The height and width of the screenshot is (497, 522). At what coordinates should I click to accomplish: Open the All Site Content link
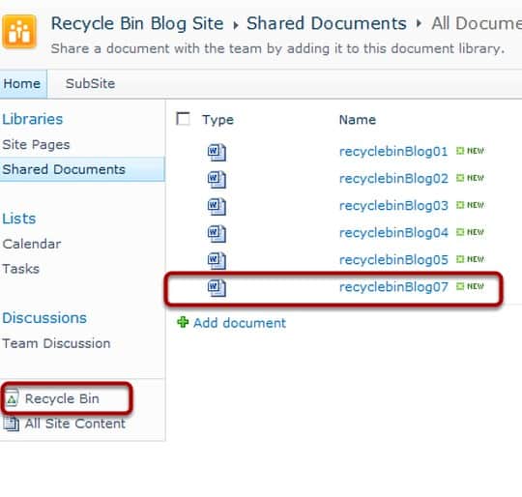[74, 424]
